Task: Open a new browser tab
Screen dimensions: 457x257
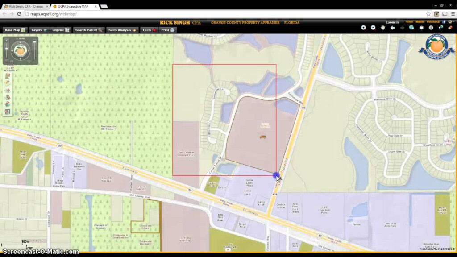Action: pos(104,6)
